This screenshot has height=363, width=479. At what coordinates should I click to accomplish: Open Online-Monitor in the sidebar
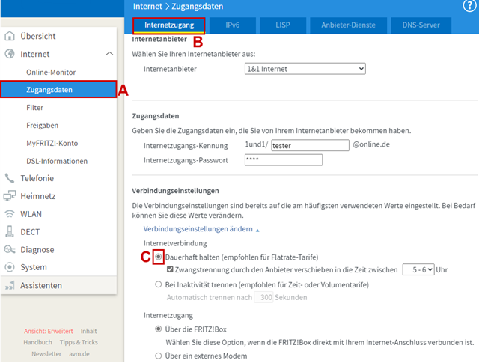pyautogui.click(x=51, y=72)
